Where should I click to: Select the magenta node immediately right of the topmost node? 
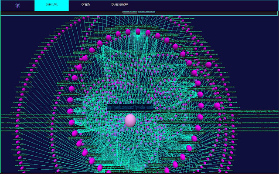pyautogui.click(x=148, y=33)
